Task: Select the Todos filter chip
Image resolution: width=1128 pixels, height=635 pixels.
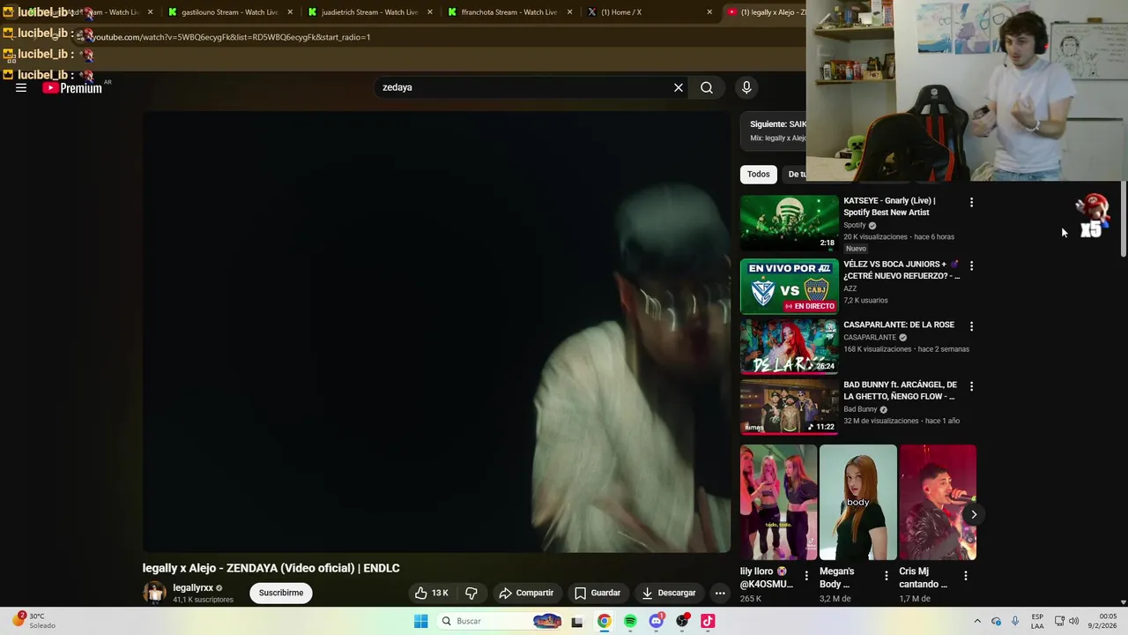Action: point(759,174)
